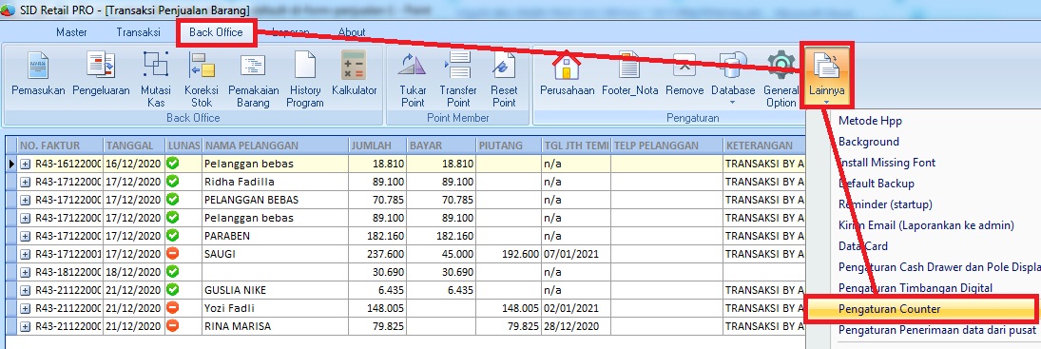This screenshot has height=349, width=1041.
Task: Expand the row for PELANGGAN BEBAS
Action: point(26,200)
